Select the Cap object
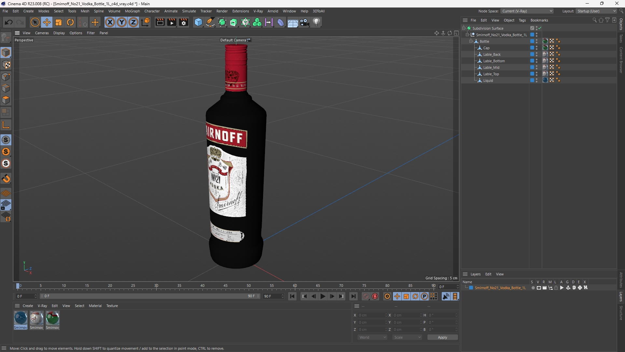This screenshot has height=352, width=625. (486, 48)
